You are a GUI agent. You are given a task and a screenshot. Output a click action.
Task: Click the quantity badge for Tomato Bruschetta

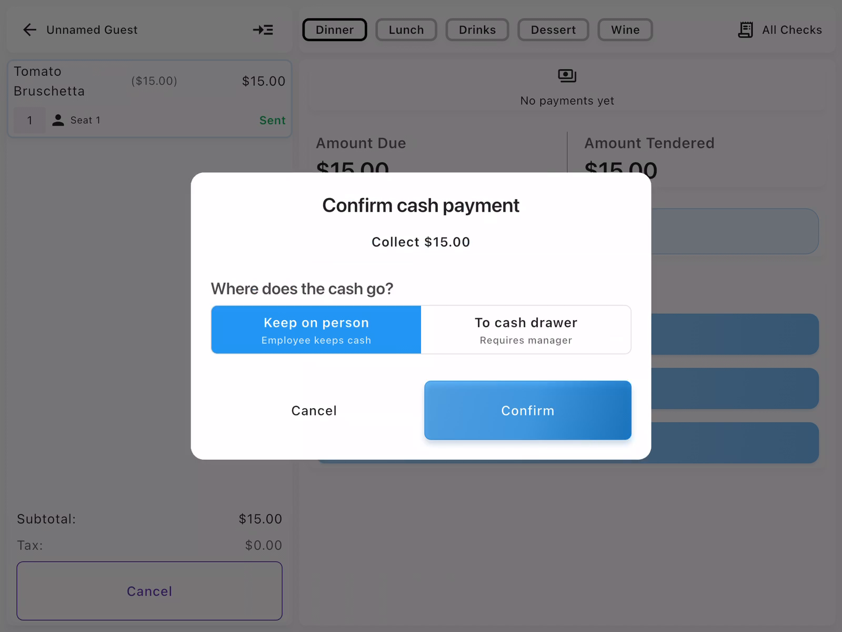coord(29,120)
